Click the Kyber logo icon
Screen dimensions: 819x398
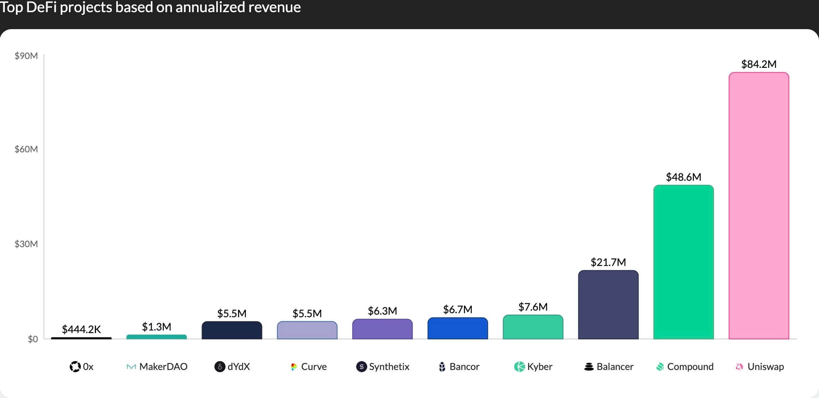(519, 367)
